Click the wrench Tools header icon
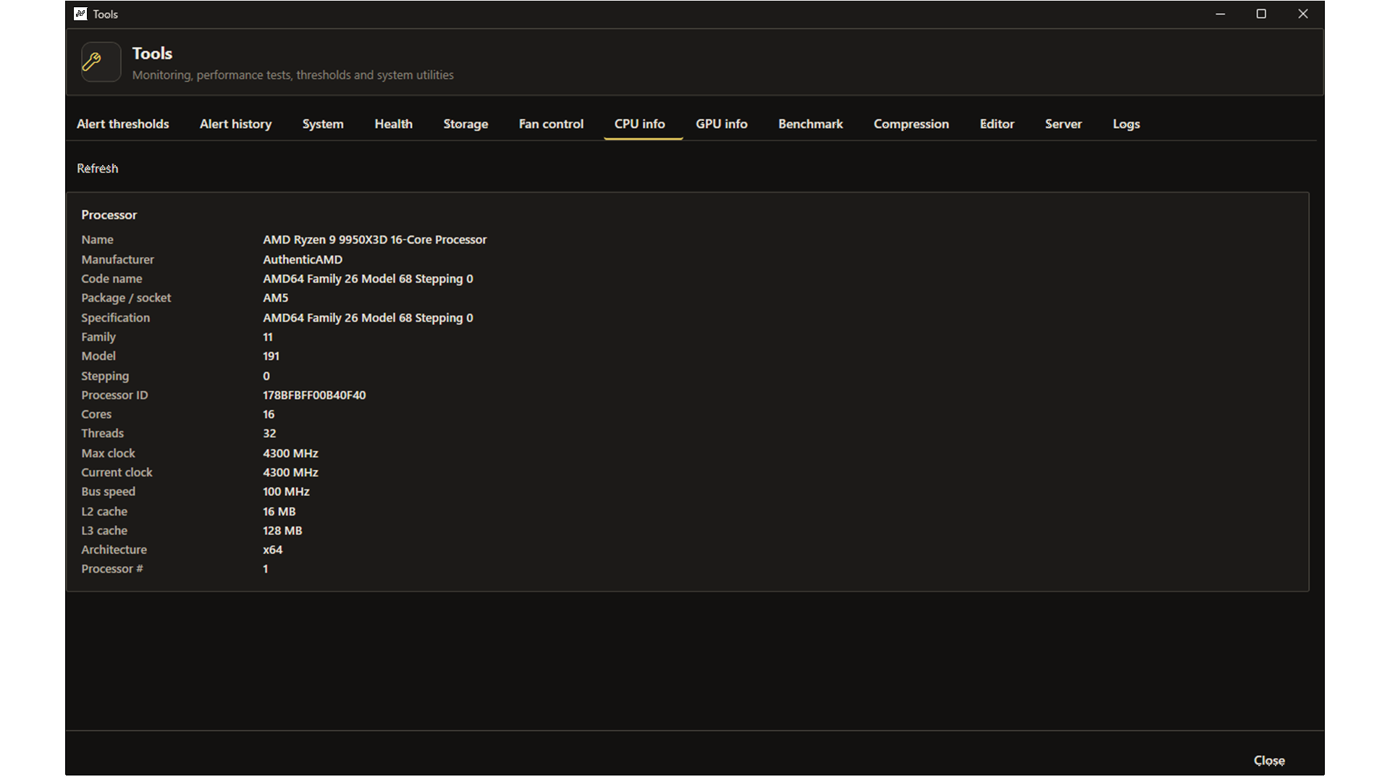1390x782 pixels. 101,62
